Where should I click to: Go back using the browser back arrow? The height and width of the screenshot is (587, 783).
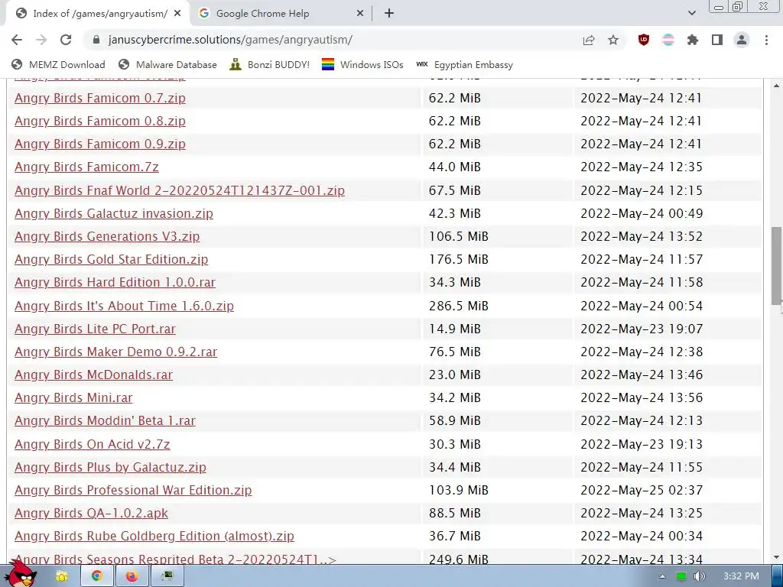coord(17,40)
